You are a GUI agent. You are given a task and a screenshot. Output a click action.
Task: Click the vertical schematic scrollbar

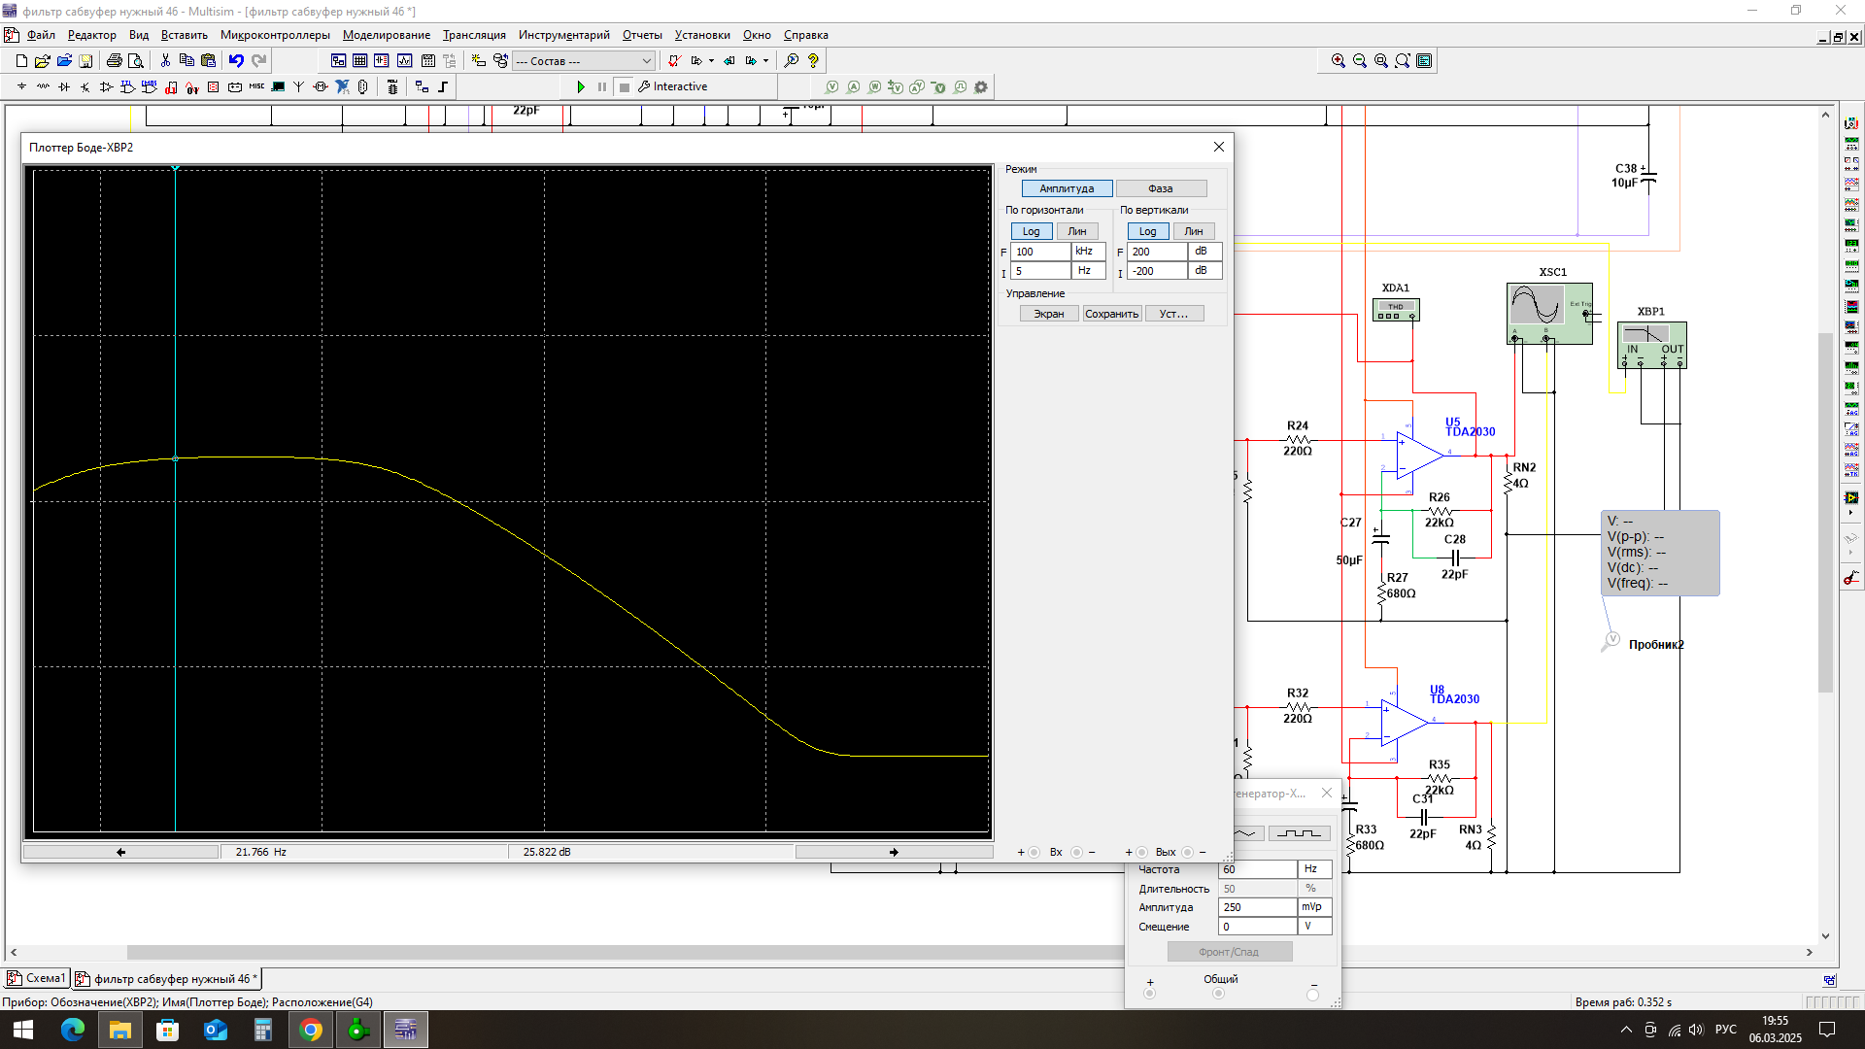coord(1825,513)
